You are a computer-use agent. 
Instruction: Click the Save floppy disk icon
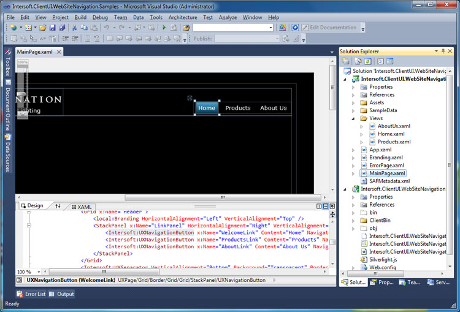53,28
